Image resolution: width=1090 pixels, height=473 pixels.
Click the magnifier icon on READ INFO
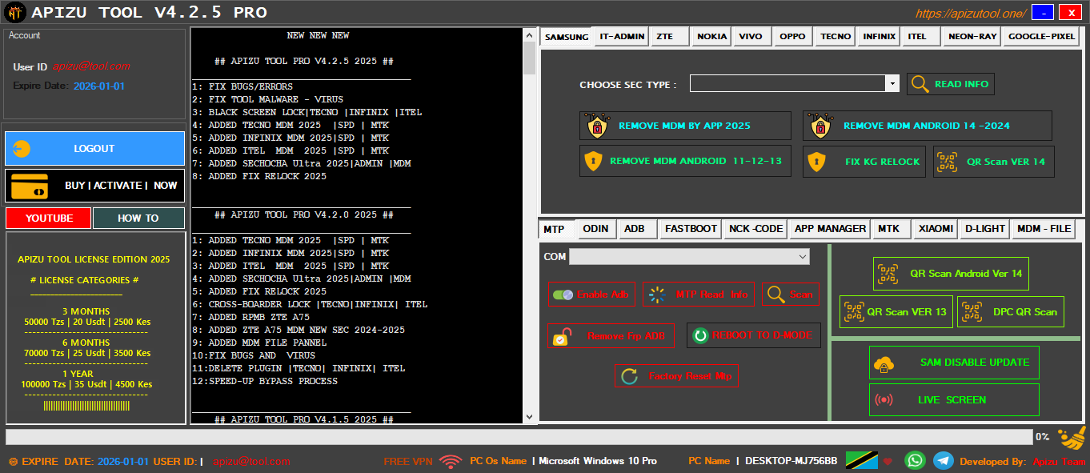tap(920, 84)
